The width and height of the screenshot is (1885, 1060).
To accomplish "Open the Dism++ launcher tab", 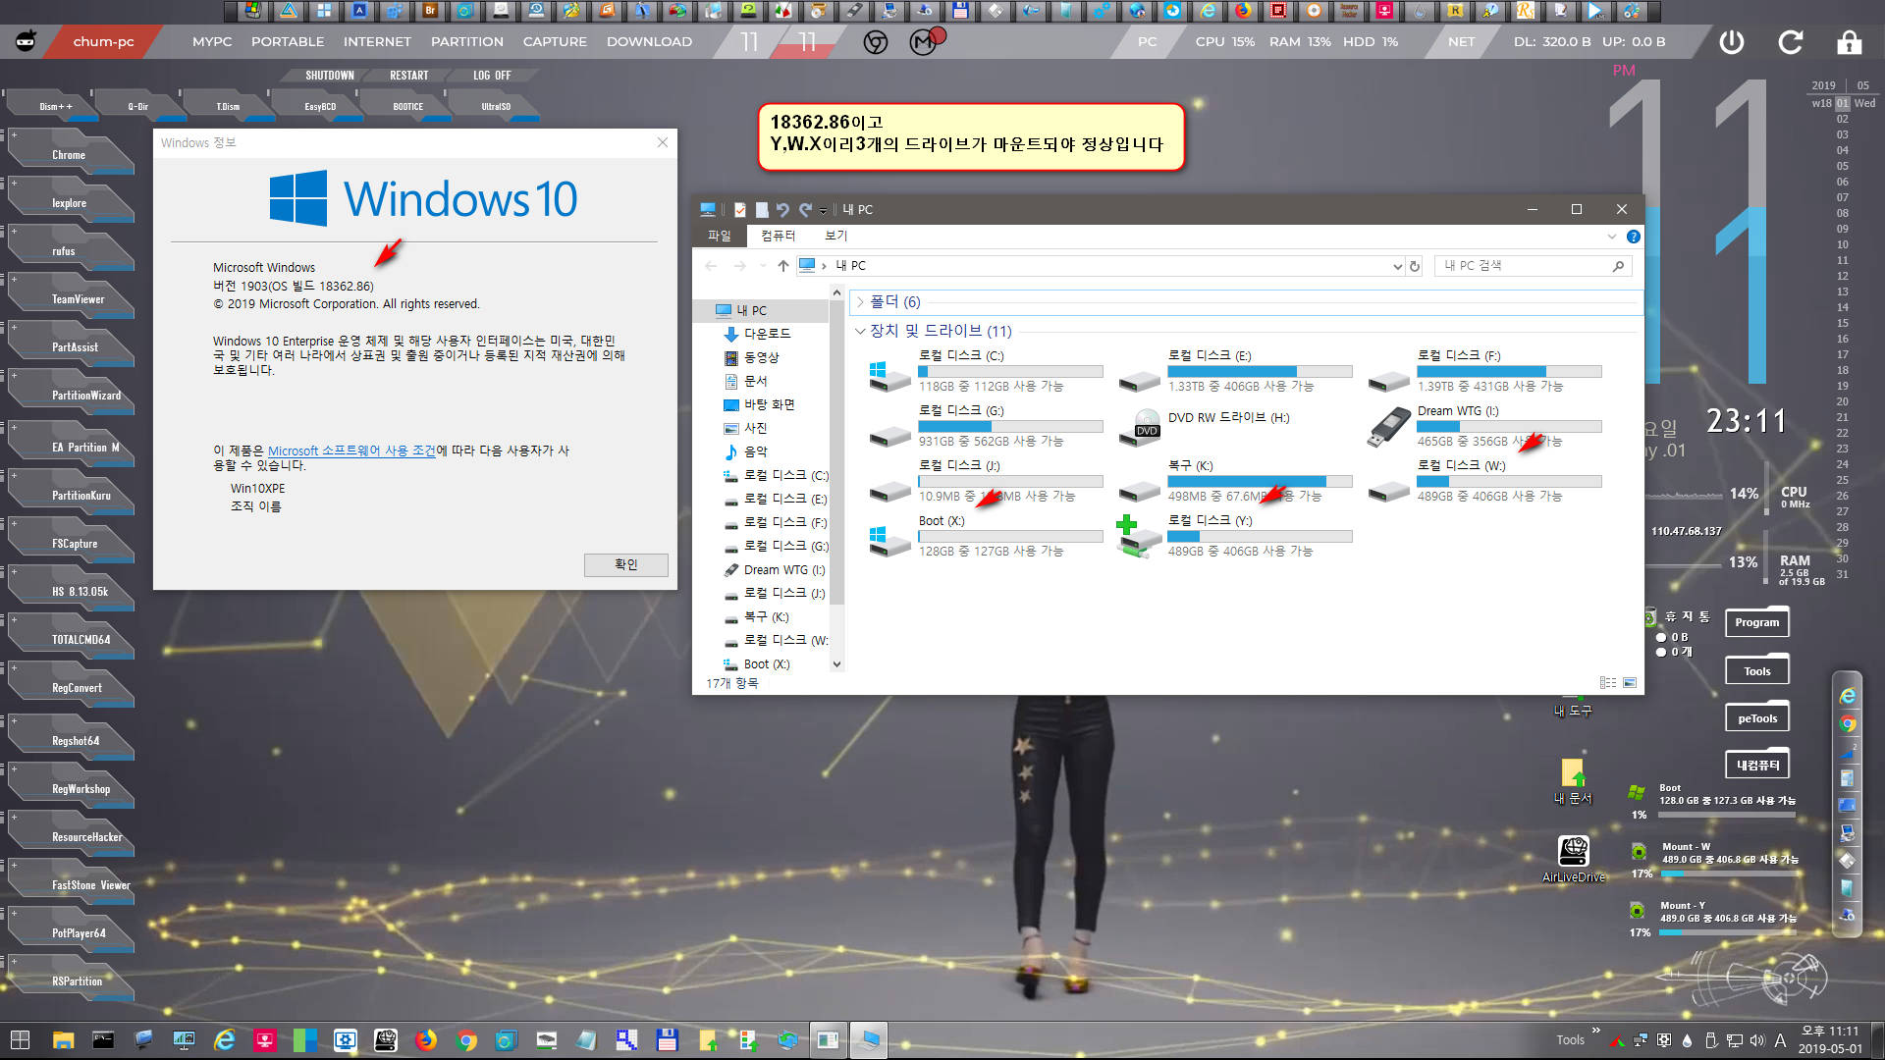I will click(x=55, y=106).
